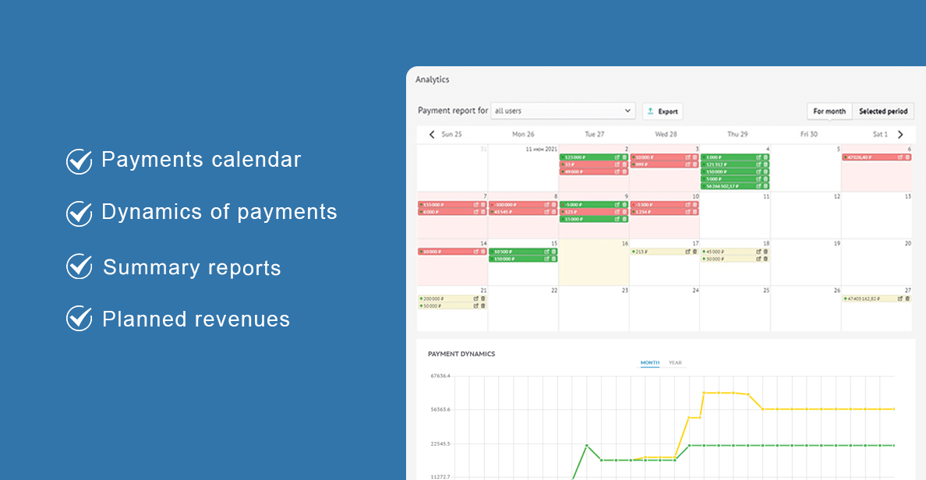The height and width of the screenshot is (480, 926).
Task: Switch report to Selected period view
Action: coord(883,111)
